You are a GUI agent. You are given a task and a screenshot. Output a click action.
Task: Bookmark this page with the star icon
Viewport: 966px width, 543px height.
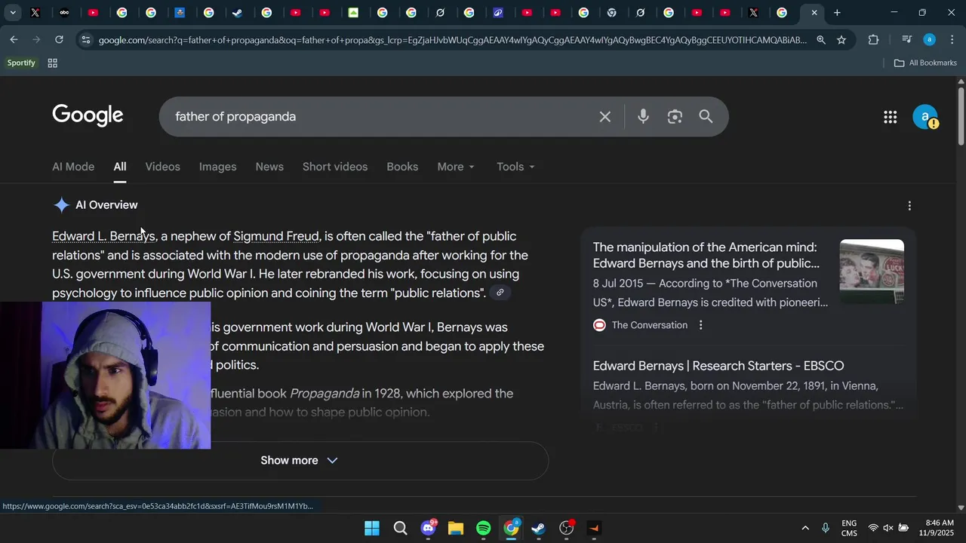click(x=841, y=40)
